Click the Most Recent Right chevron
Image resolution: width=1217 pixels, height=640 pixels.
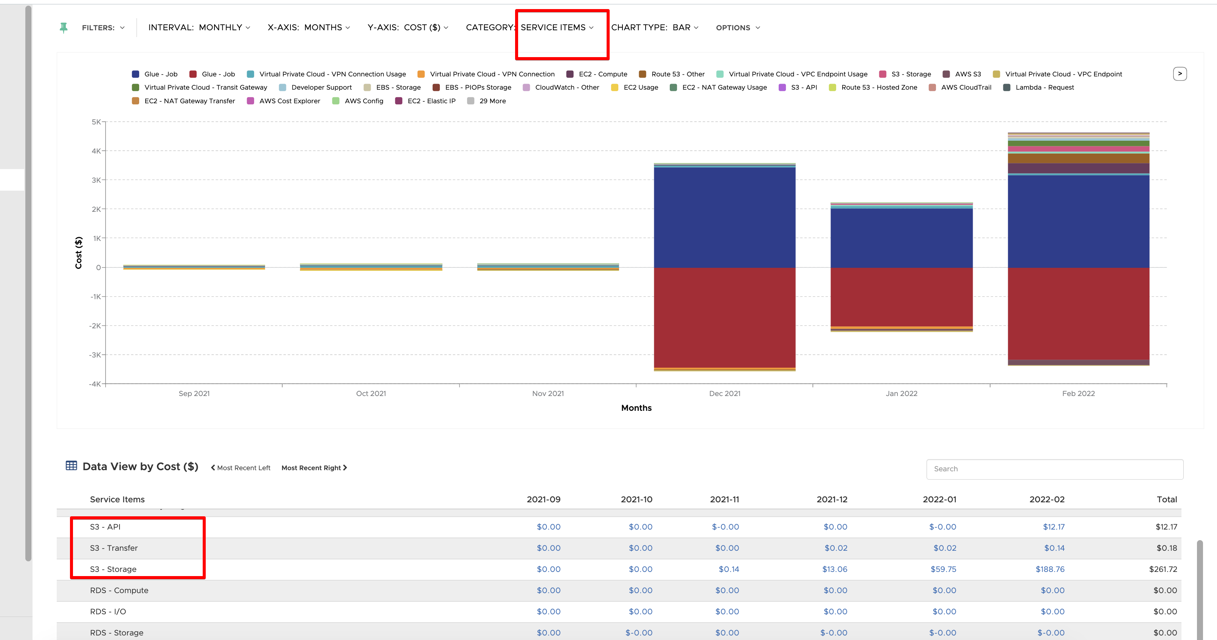point(345,468)
